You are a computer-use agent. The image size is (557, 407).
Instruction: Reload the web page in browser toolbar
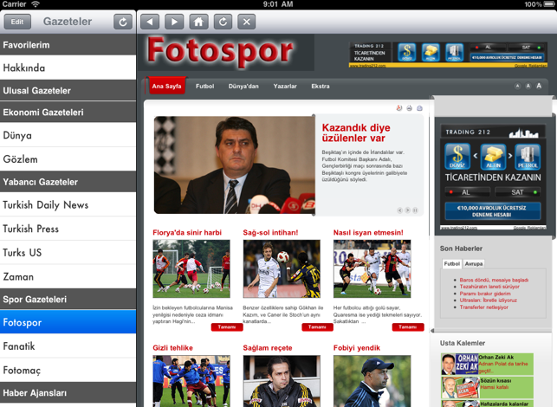pyautogui.click(x=223, y=22)
